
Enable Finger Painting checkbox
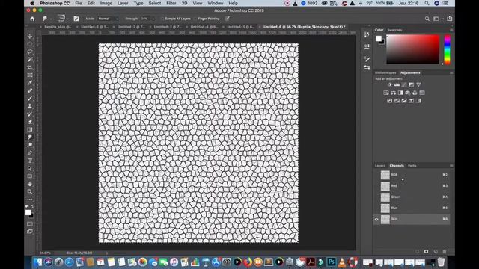195,19
